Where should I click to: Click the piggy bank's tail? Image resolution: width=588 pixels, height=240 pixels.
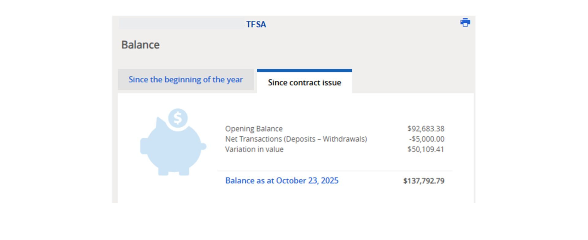(203, 146)
